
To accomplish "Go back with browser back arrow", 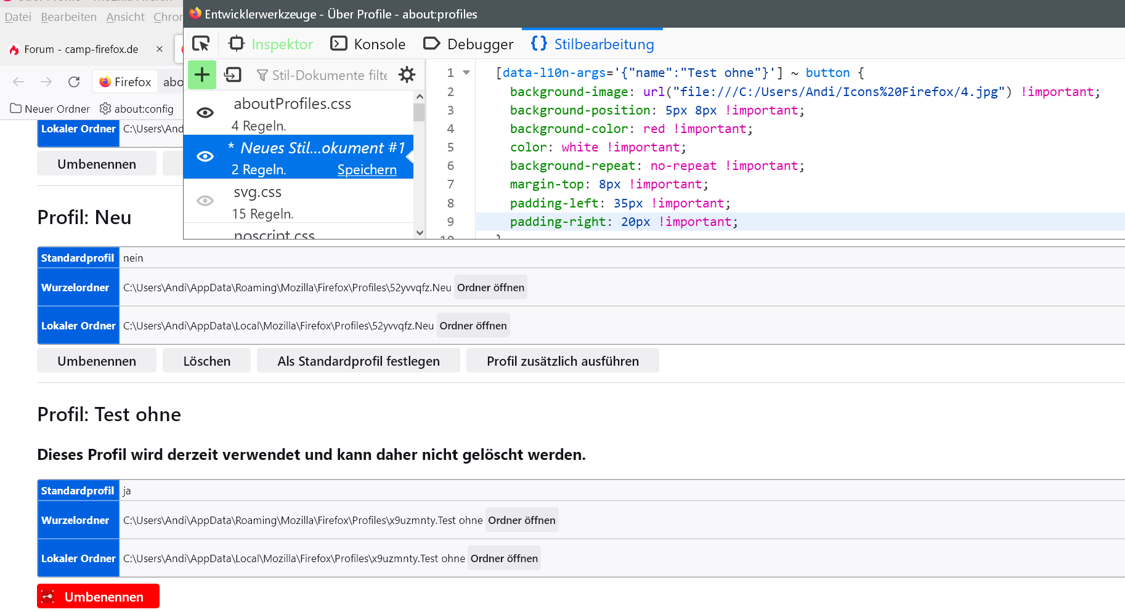I will pos(18,82).
